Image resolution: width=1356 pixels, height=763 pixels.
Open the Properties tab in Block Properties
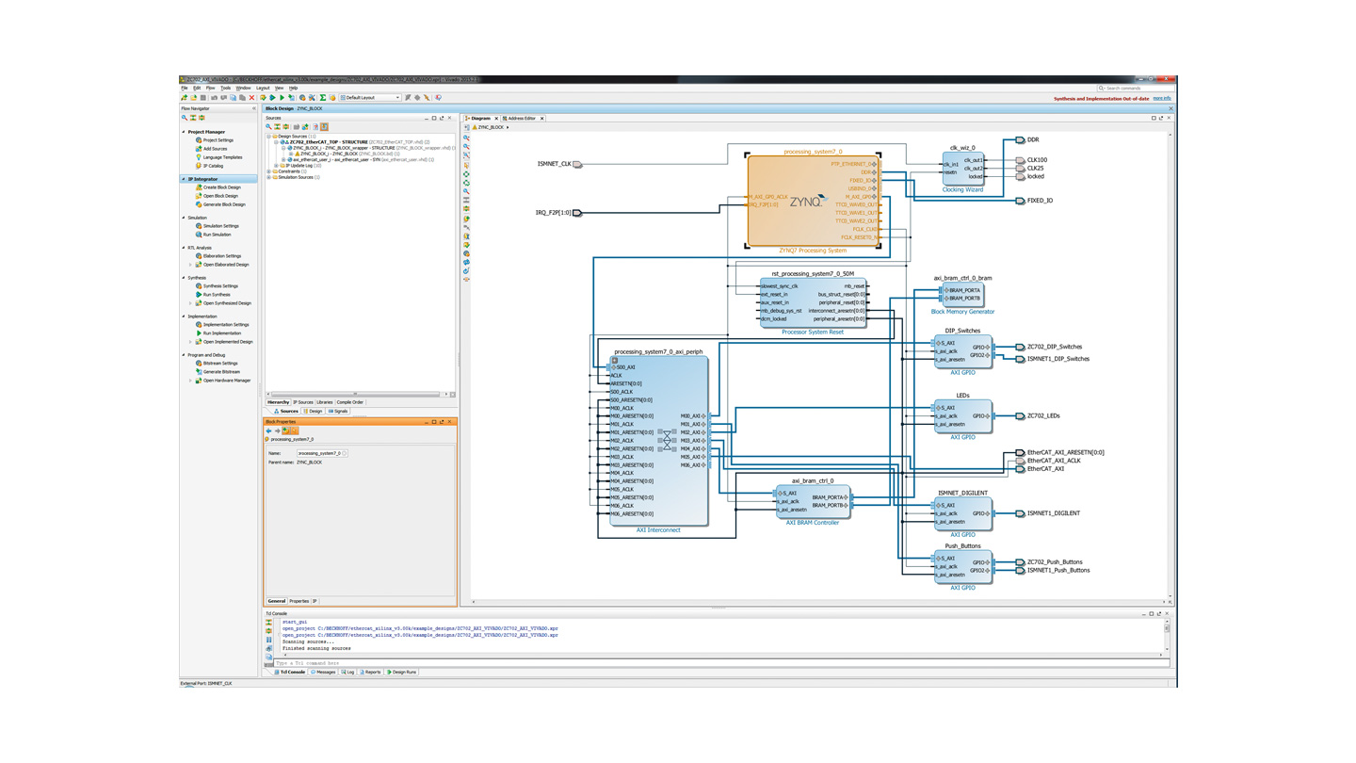pyautogui.click(x=299, y=601)
